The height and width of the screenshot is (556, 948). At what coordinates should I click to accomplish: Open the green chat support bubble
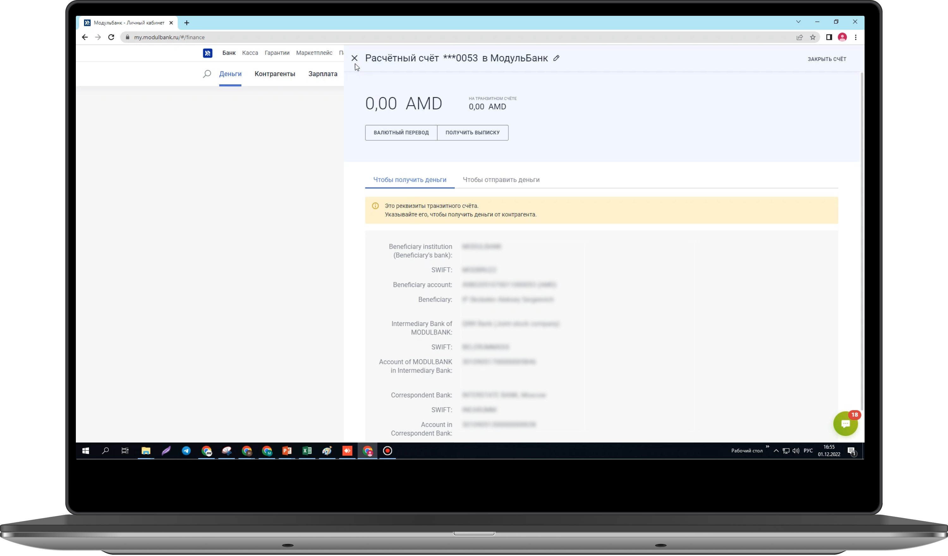coord(845,424)
